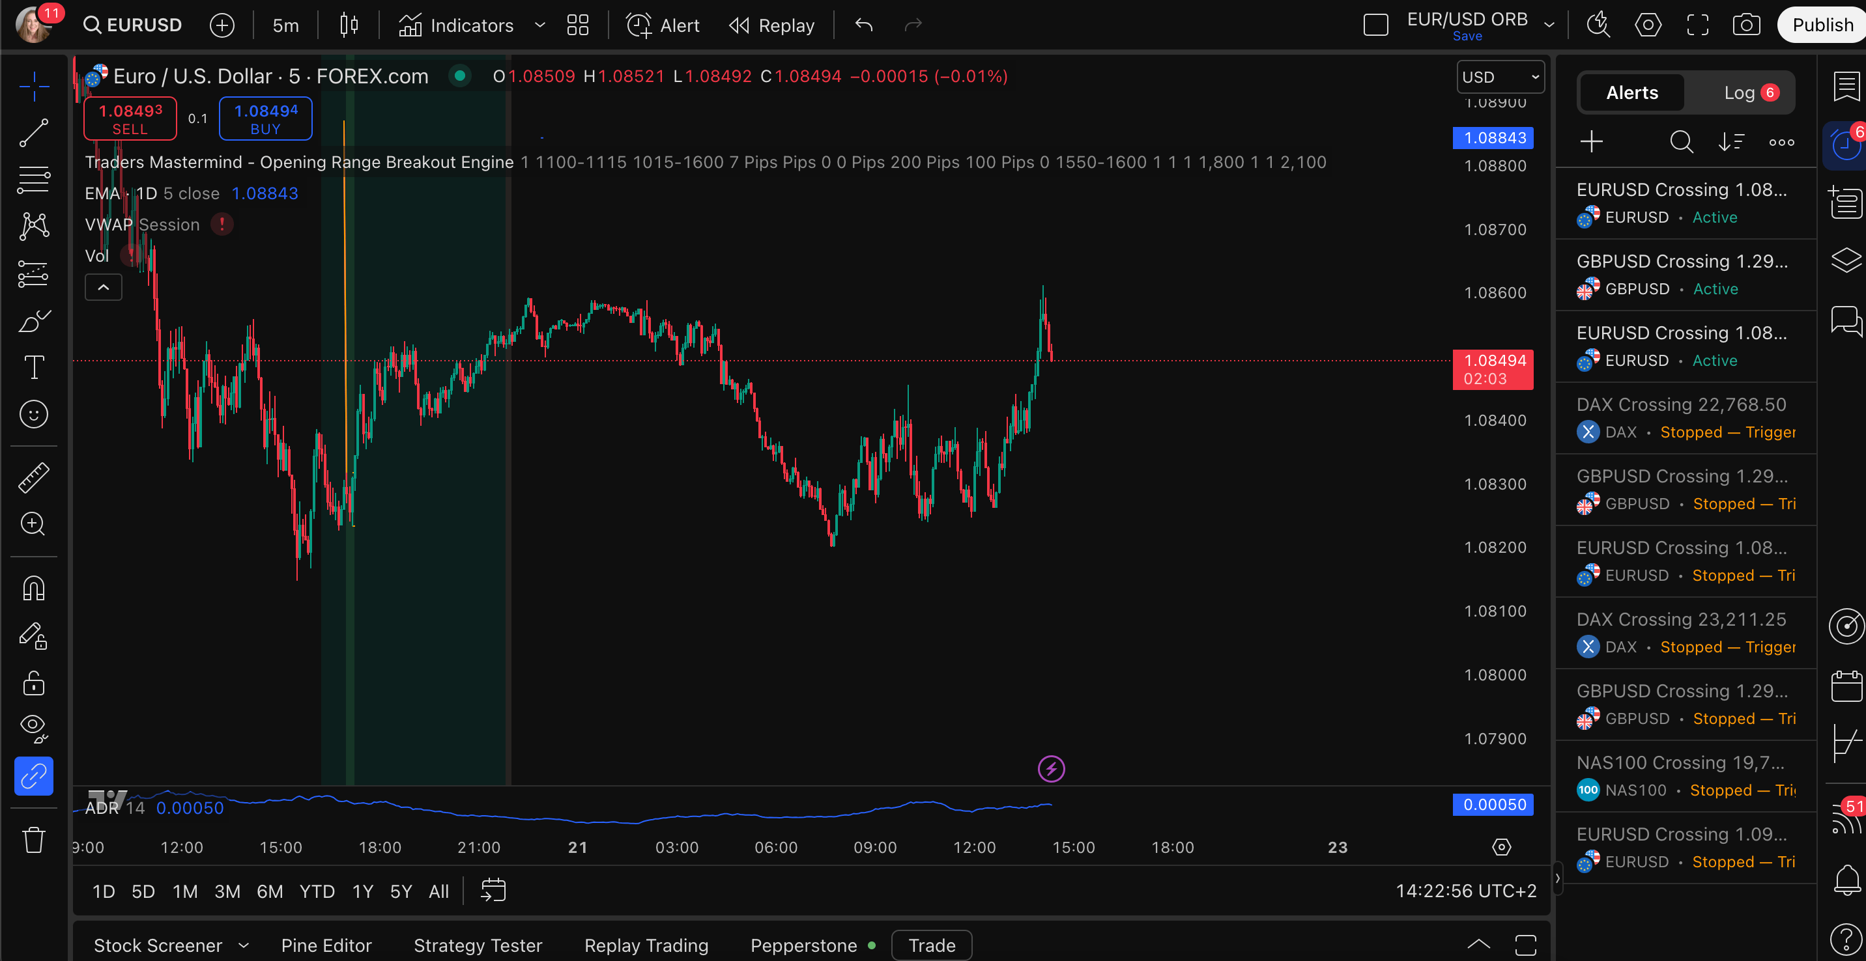Open alerts panel three-dot menu
1866x961 pixels.
coord(1781,142)
